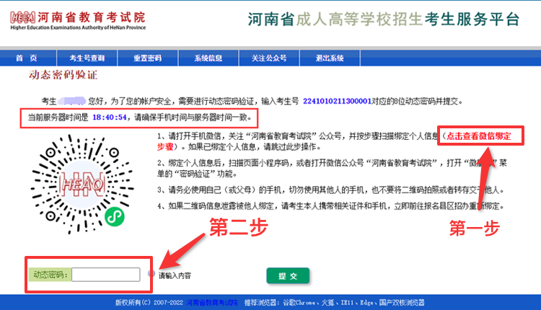Click the 请输入内容 validation hint
541x310 pixels.
point(175,275)
